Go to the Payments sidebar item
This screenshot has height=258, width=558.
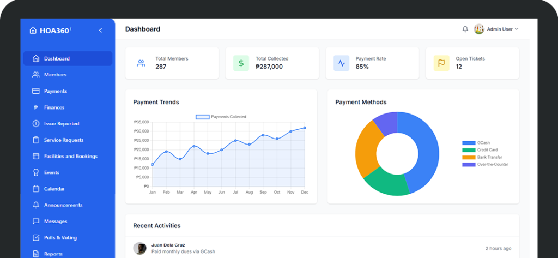coord(55,91)
